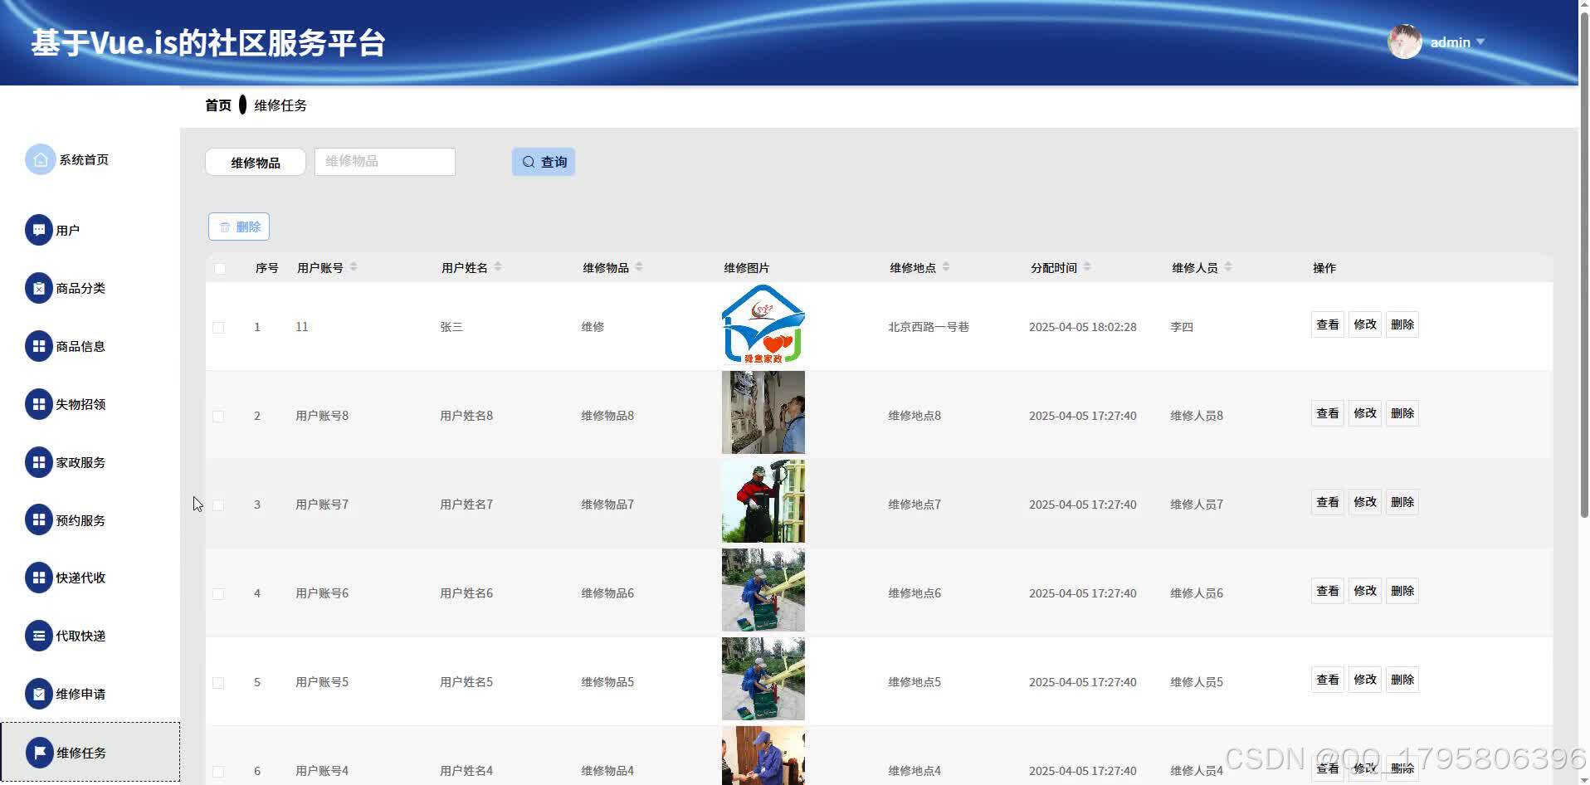Click the 查询 search button
The height and width of the screenshot is (785, 1590).
544,162
